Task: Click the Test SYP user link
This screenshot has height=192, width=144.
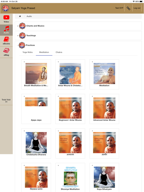Action: (119, 8)
